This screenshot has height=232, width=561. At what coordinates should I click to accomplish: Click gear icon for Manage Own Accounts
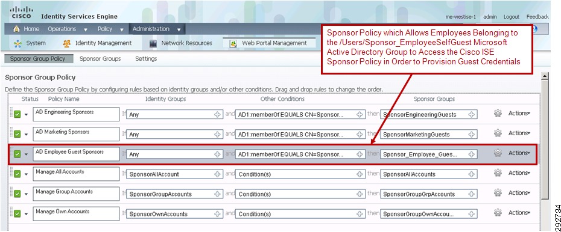click(498, 213)
